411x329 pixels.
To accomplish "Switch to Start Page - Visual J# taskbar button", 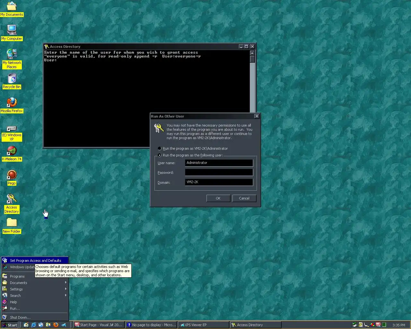I will point(98,325).
